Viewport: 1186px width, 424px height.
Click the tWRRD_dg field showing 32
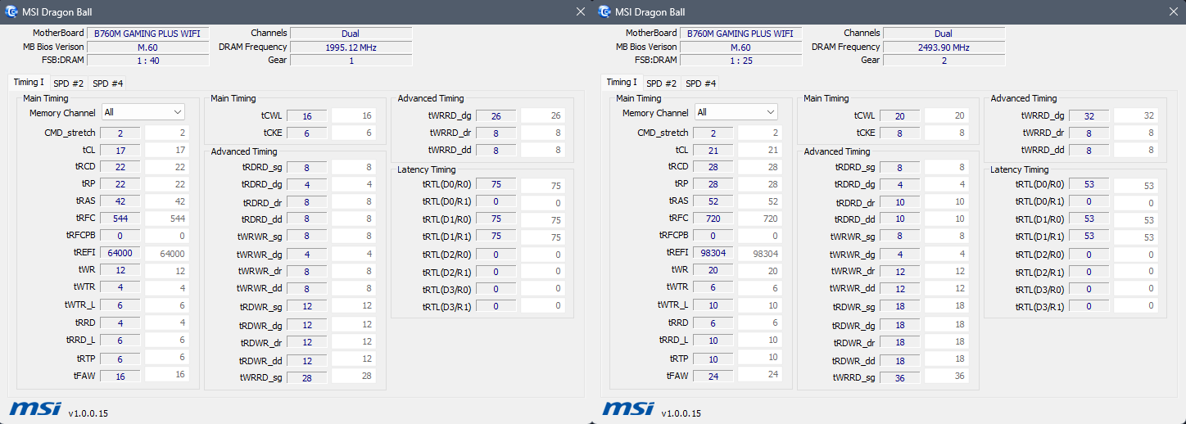1089,116
